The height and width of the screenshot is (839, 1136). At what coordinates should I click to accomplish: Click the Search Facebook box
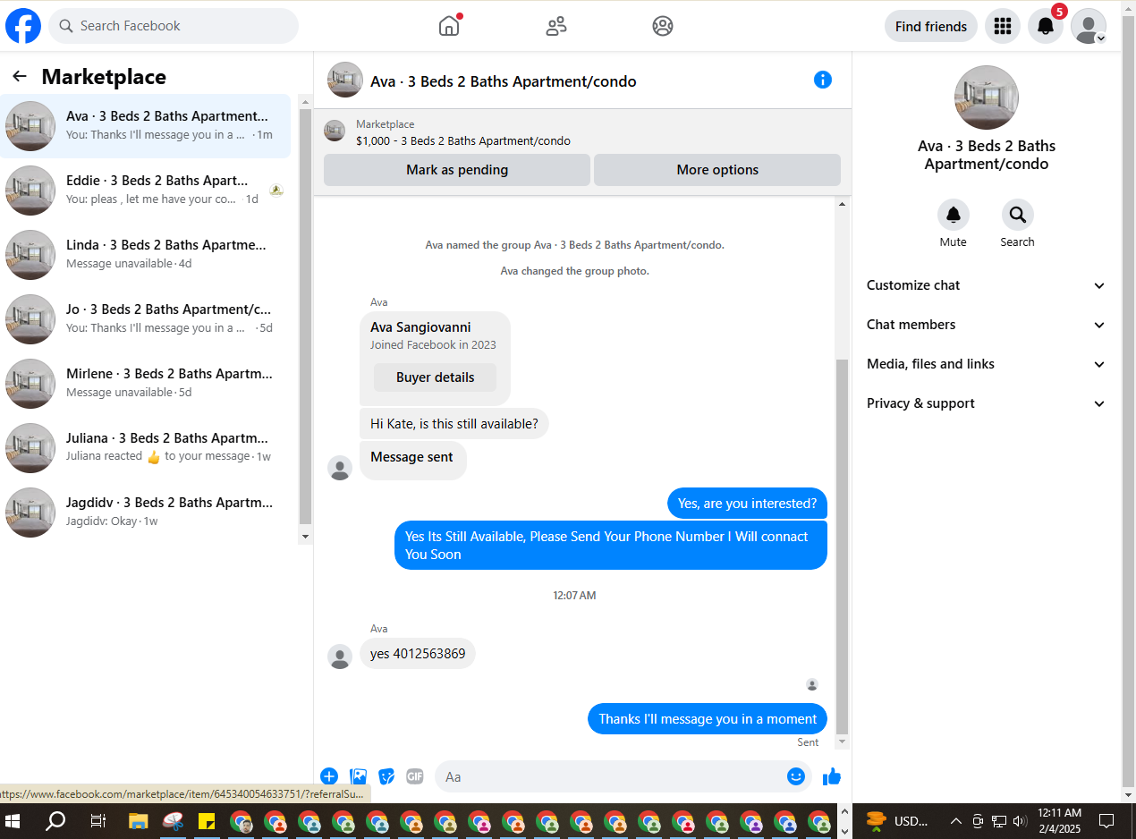pos(174,26)
